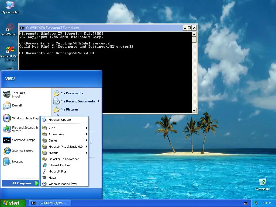This screenshot has width=276, height=207.
Task: Click the Command Prompt icon in Start menu
Action: (x=7, y=140)
